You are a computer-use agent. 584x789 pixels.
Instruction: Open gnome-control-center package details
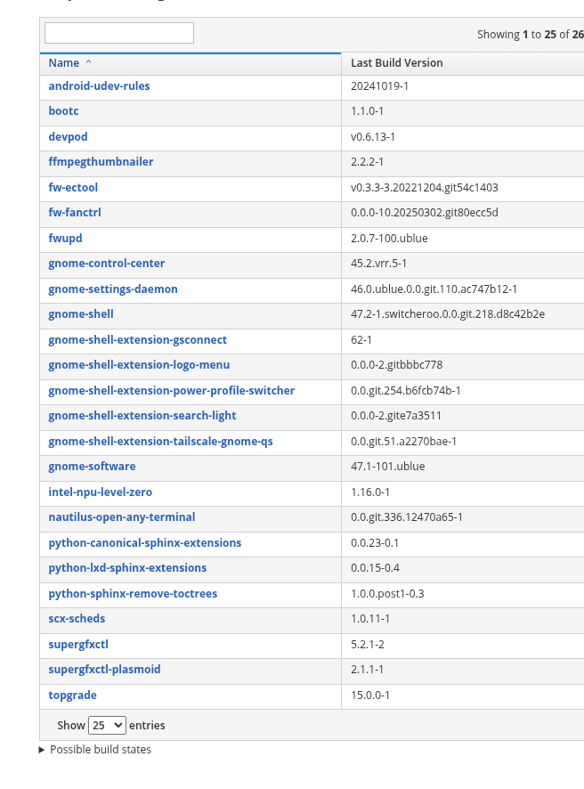pyautogui.click(x=106, y=264)
